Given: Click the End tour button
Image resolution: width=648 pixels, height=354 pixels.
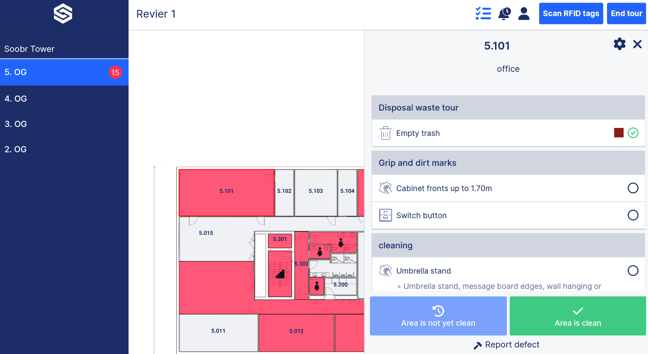Looking at the screenshot, I should point(626,14).
